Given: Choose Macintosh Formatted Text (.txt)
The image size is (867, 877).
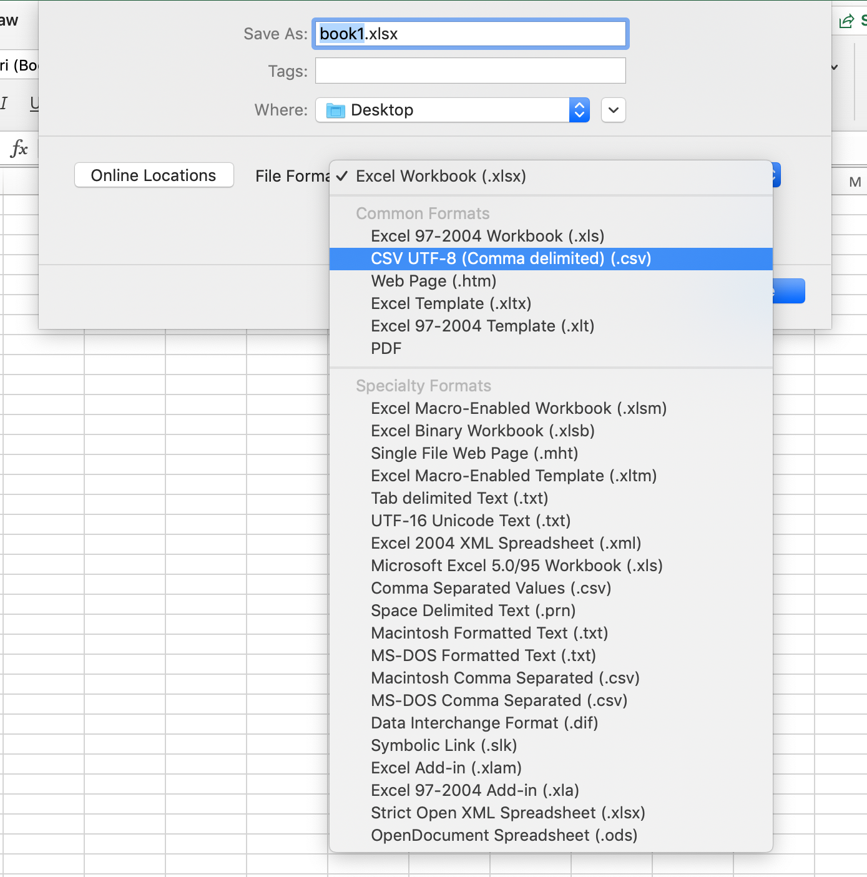Looking at the screenshot, I should [x=551, y=633].
